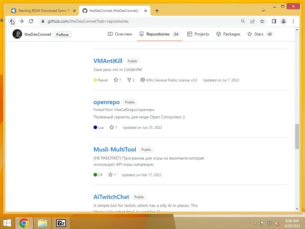Click VMAntiKill star count icon
Image resolution: width=305 pixels, height=229 pixels.
point(116,80)
